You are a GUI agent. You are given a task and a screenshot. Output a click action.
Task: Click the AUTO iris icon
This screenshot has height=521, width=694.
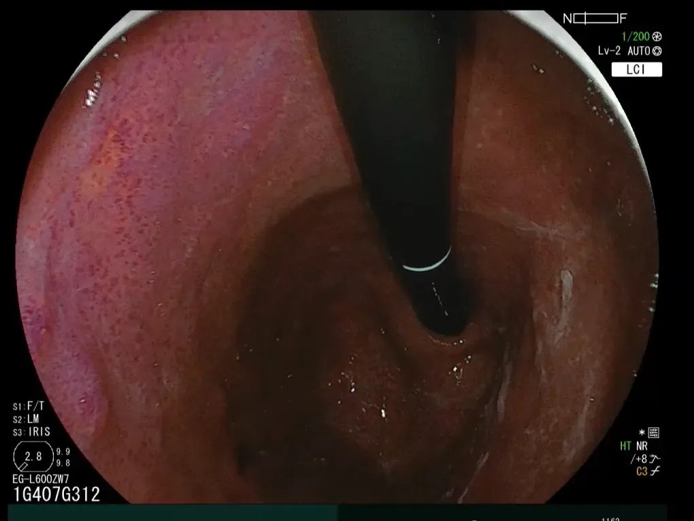[x=657, y=51]
